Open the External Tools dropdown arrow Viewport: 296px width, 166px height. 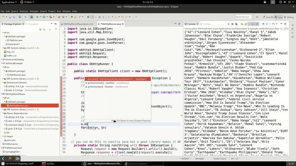point(54,17)
